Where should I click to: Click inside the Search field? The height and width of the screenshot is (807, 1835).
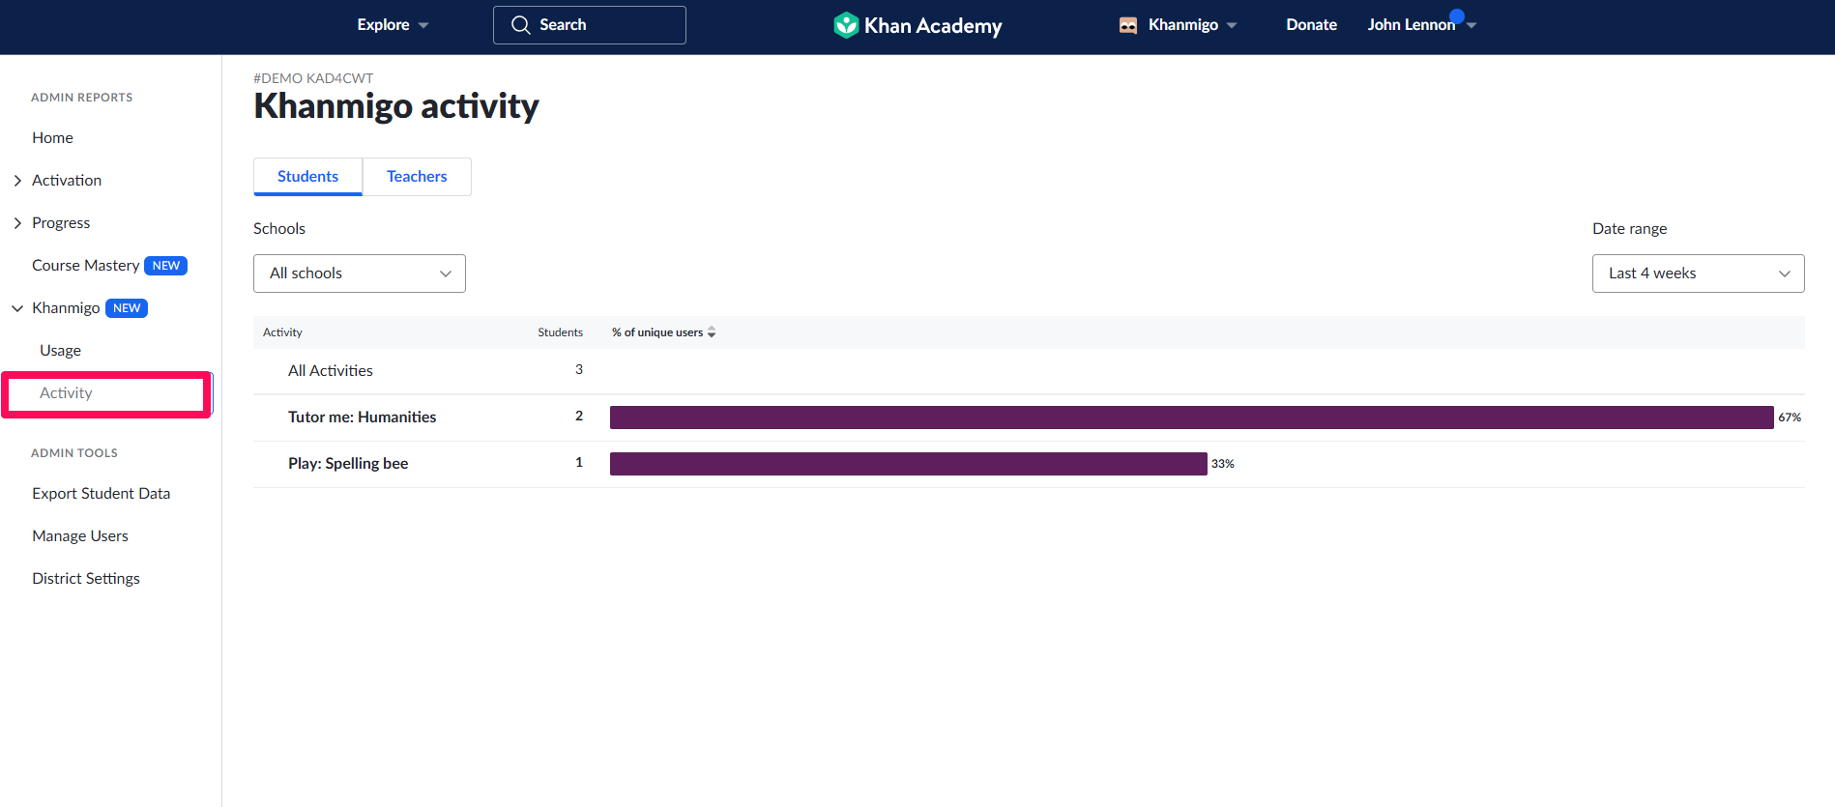pyautogui.click(x=590, y=25)
